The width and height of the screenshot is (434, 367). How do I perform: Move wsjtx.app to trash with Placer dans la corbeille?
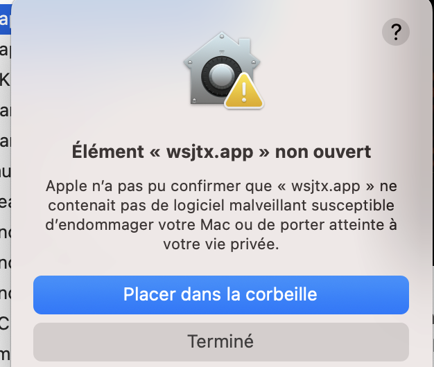(x=221, y=294)
